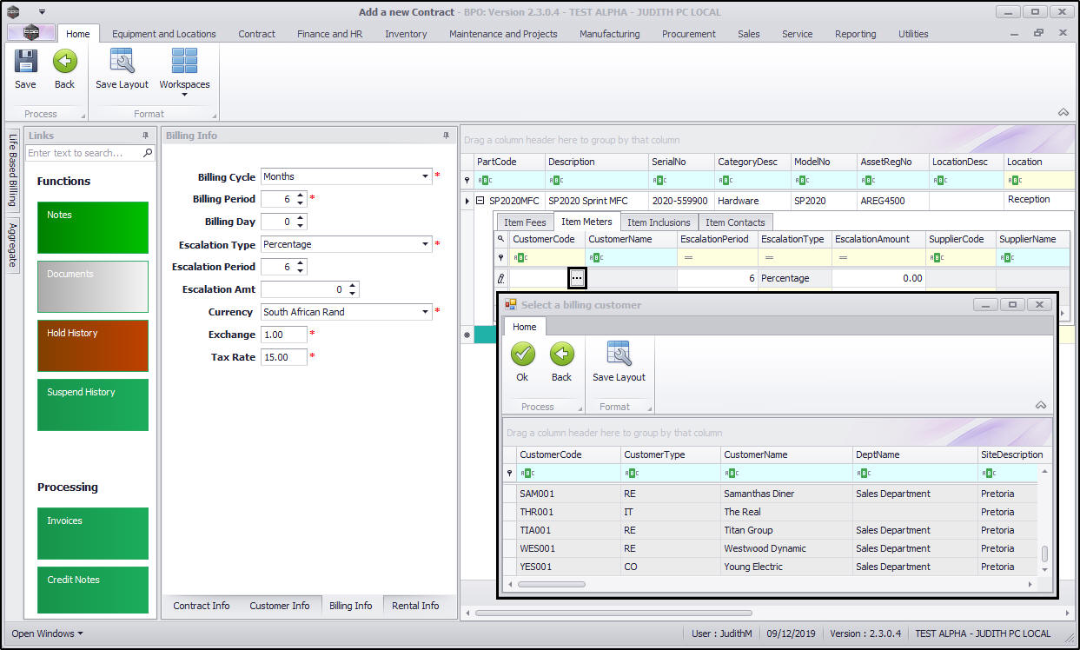Click the green Back arrow in main ribbon
Image resolution: width=1080 pixels, height=650 pixels.
click(65, 62)
